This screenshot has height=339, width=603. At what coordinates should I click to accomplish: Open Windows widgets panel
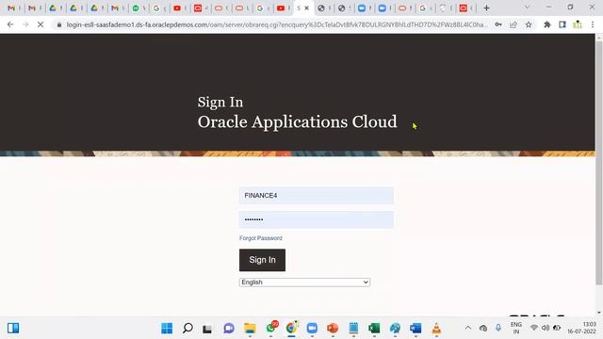pos(13,328)
